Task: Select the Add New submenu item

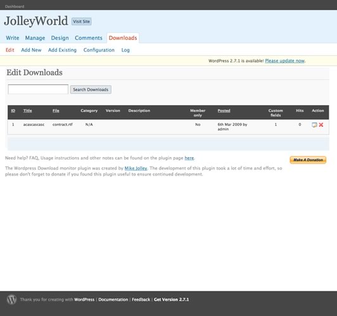Action: (31, 50)
